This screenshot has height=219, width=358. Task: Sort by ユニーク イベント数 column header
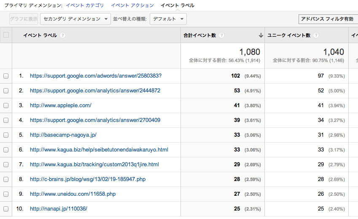(289, 36)
